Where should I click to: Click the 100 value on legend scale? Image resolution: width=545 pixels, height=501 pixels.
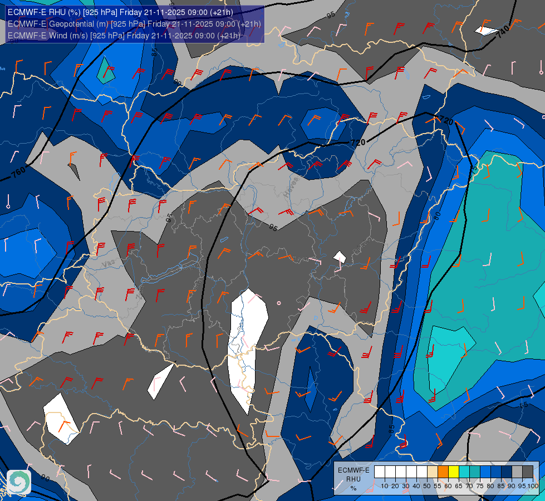click(533, 486)
